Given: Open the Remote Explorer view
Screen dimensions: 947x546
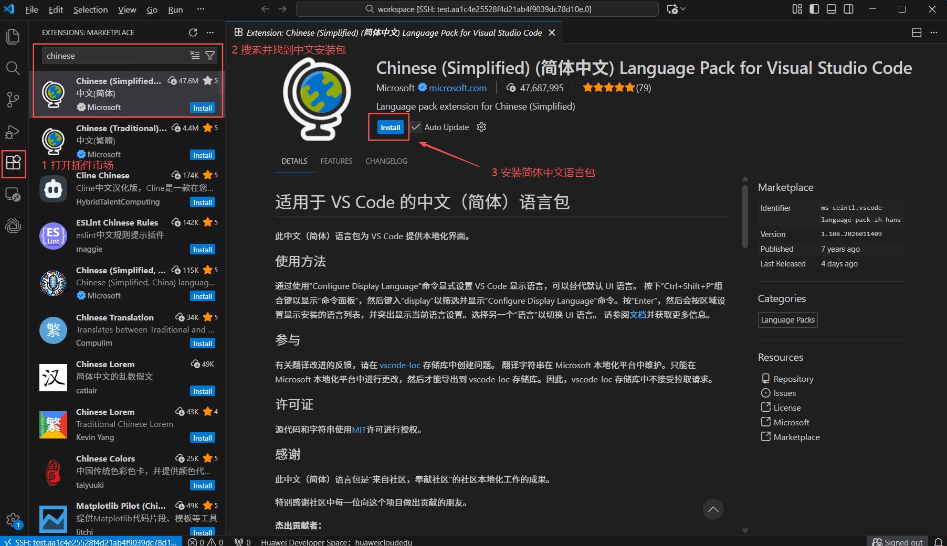Looking at the screenshot, I should click(13, 195).
